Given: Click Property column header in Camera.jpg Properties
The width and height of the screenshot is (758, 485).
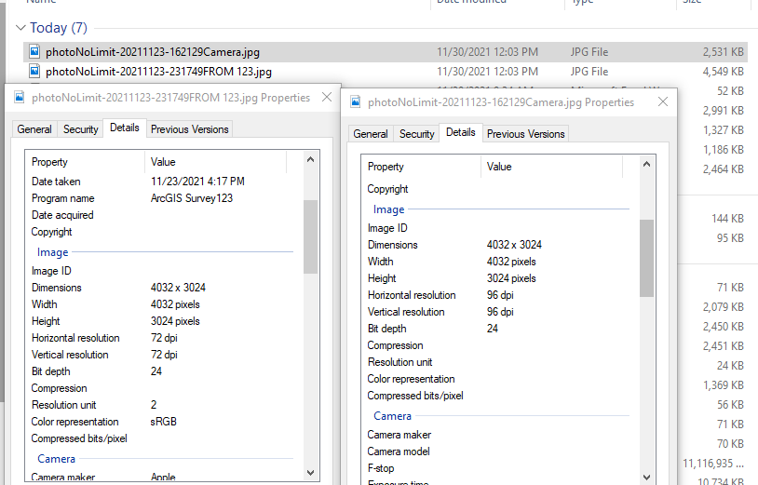Looking at the screenshot, I should [x=421, y=167].
